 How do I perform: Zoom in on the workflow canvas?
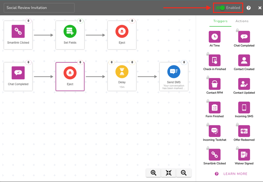(153, 173)
